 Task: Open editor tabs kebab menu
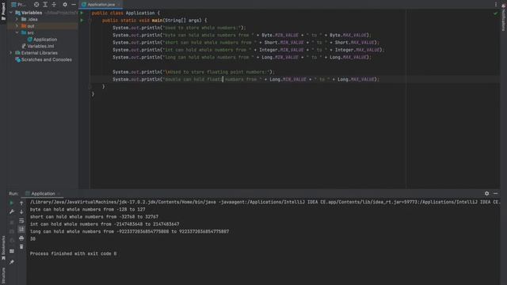(x=496, y=5)
